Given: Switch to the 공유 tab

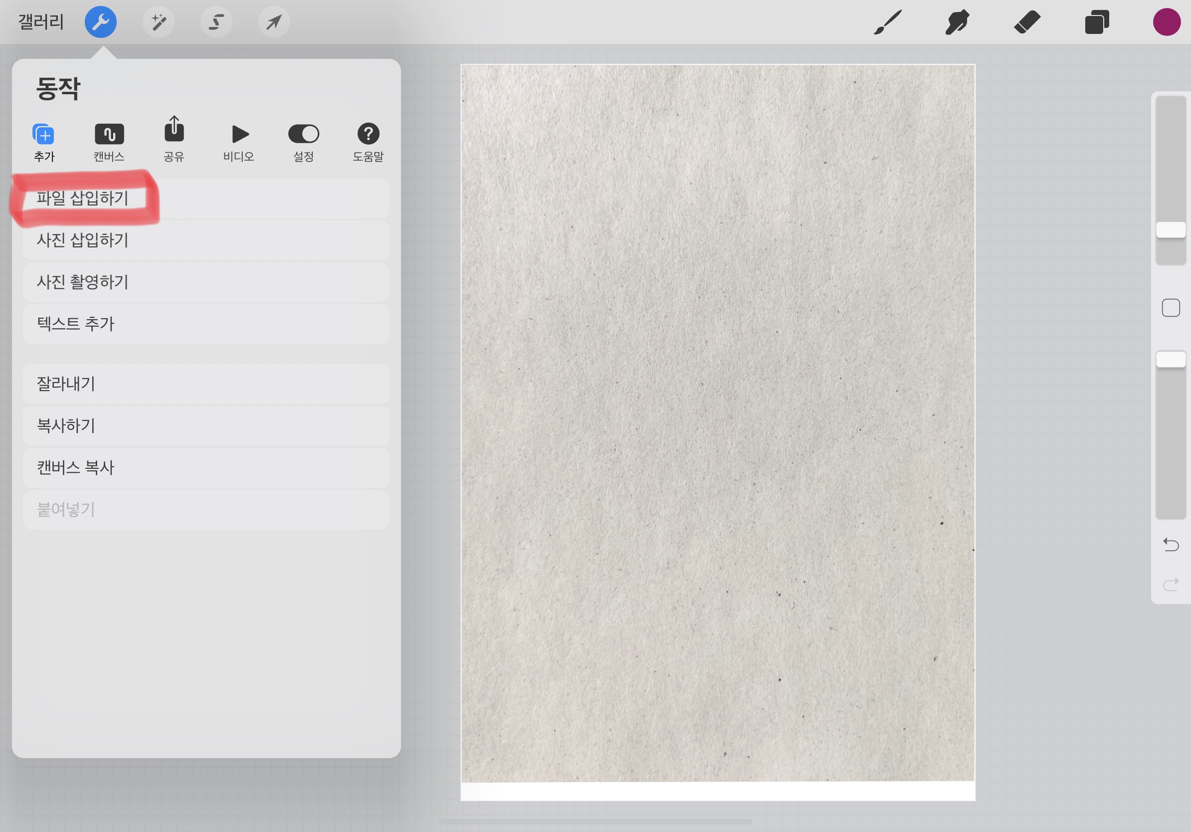Looking at the screenshot, I should pyautogui.click(x=174, y=140).
